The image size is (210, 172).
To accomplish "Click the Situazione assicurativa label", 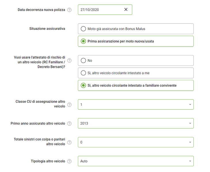I will click(x=47, y=29).
